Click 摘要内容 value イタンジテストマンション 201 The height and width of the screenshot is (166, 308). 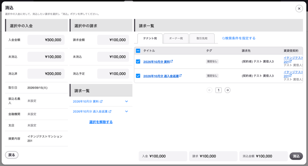[x=45, y=138]
